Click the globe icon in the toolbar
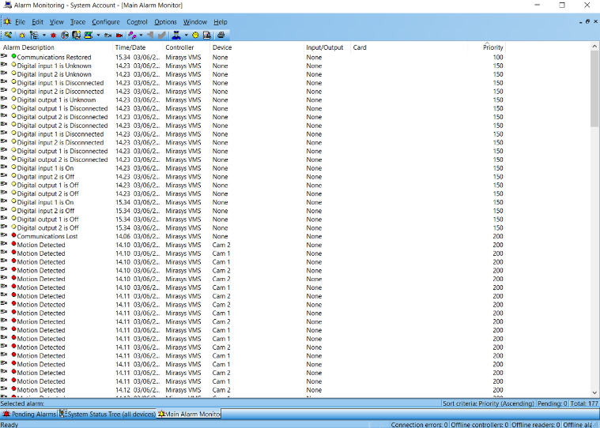 click(x=65, y=35)
